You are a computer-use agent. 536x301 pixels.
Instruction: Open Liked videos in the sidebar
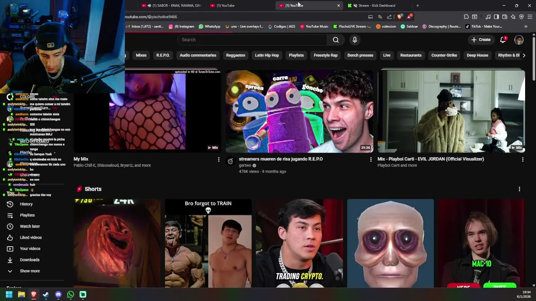click(31, 237)
